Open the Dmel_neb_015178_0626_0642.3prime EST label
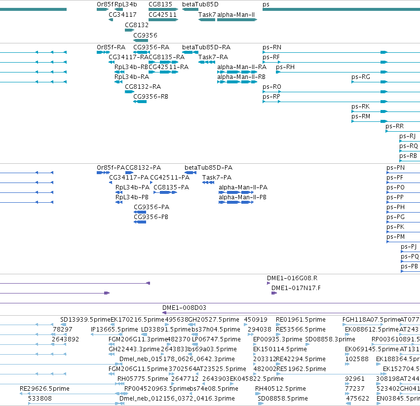Image resolution: width=420 pixels, height=406 pixels. (x=177, y=359)
